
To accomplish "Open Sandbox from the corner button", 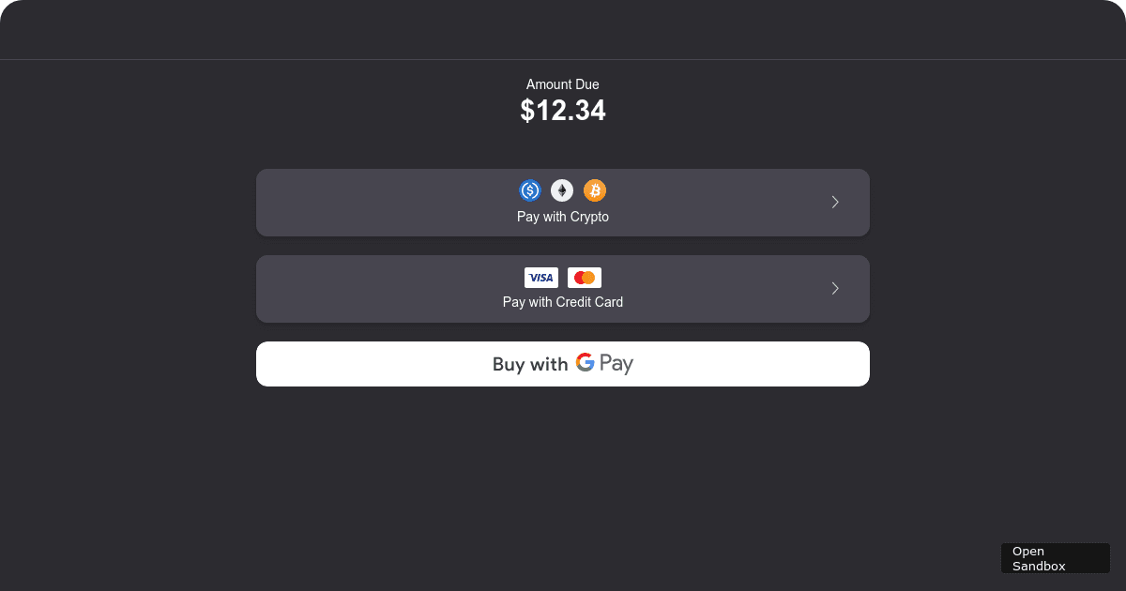I will point(1055,558).
